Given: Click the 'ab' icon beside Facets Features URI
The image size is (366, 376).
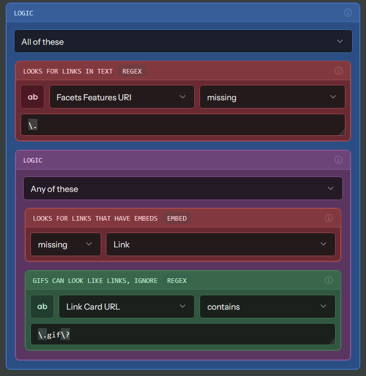Looking at the screenshot, I should pyautogui.click(x=32, y=97).
